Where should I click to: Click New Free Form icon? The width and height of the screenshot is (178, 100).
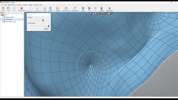click(66, 8)
